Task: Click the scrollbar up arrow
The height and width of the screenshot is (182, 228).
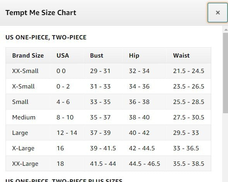Action: [226, 30]
